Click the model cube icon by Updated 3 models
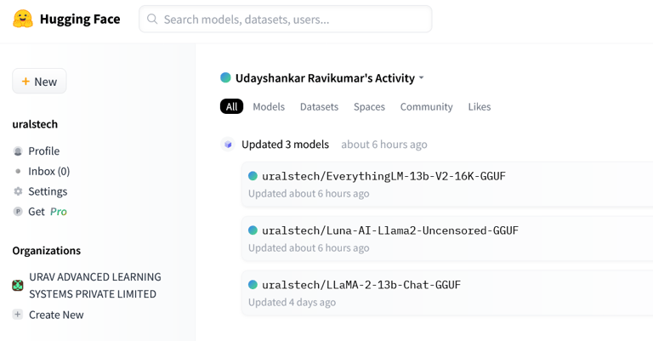This screenshot has height=341, width=653. (x=228, y=145)
